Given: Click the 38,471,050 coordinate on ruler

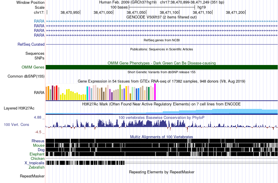Looking at the screenshot, I should [x=136, y=12].
